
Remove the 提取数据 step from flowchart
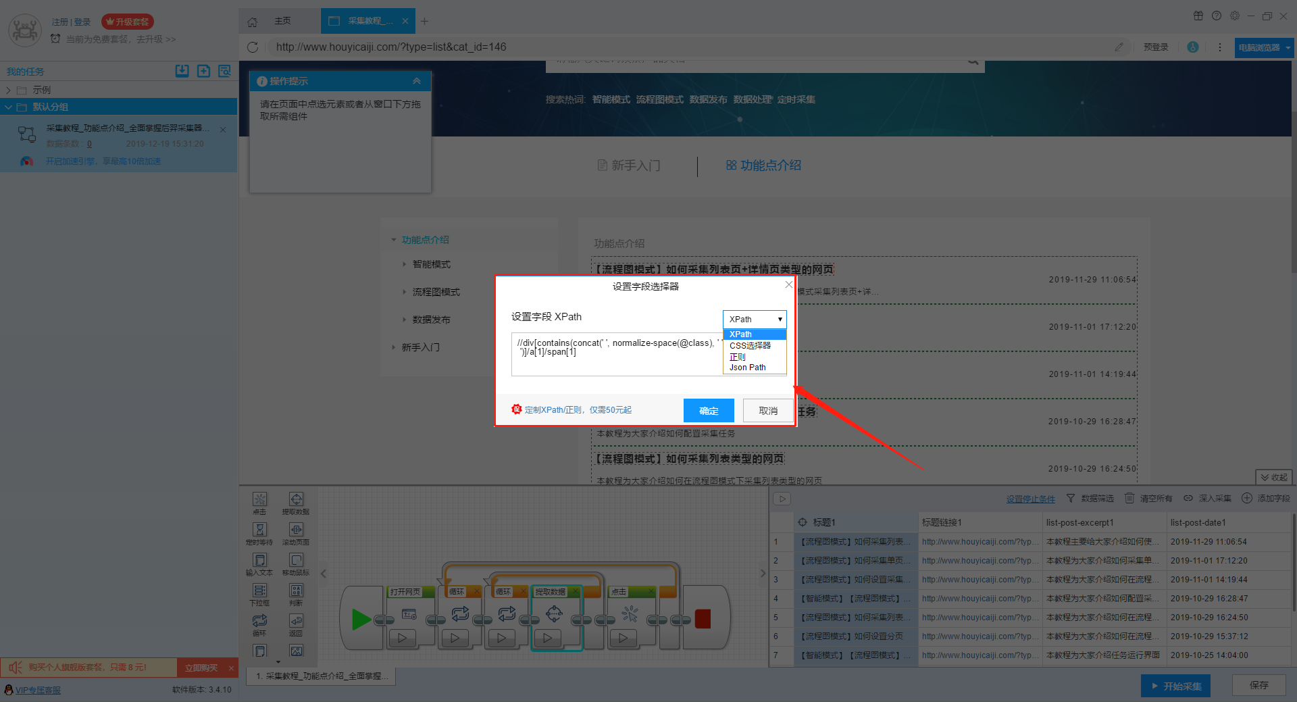point(576,592)
